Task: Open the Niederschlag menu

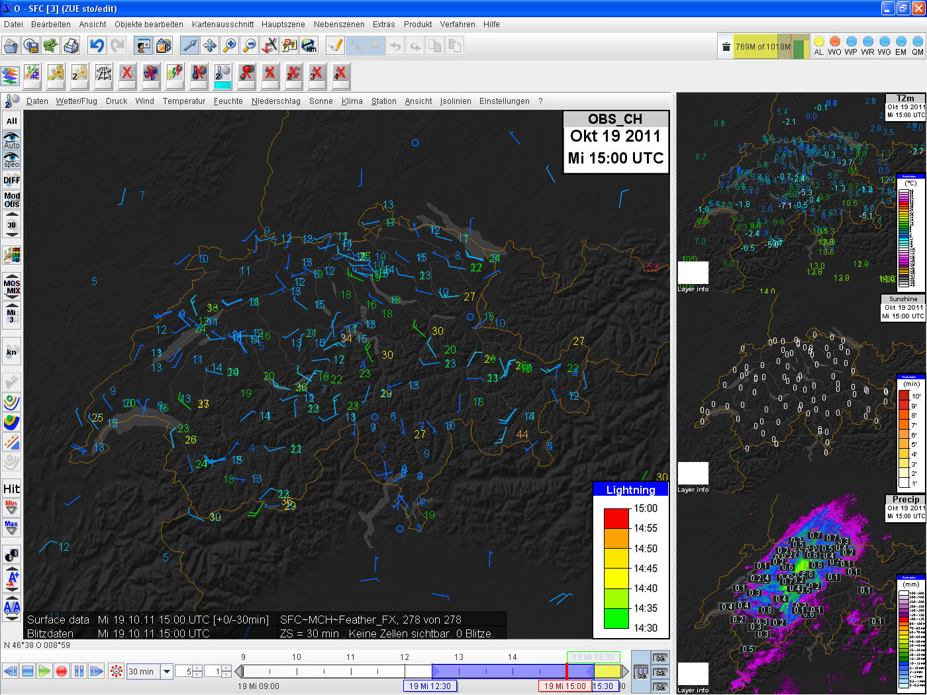Action: tap(275, 101)
